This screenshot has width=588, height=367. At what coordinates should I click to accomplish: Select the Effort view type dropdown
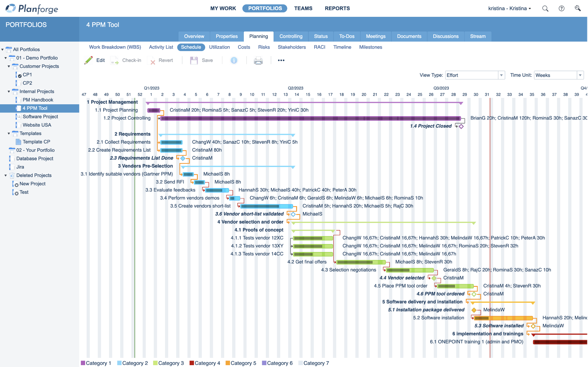tap(474, 75)
